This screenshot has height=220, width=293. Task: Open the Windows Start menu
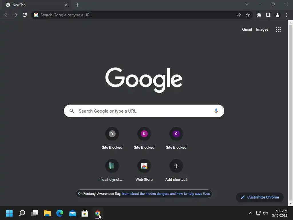(x=9, y=213)
